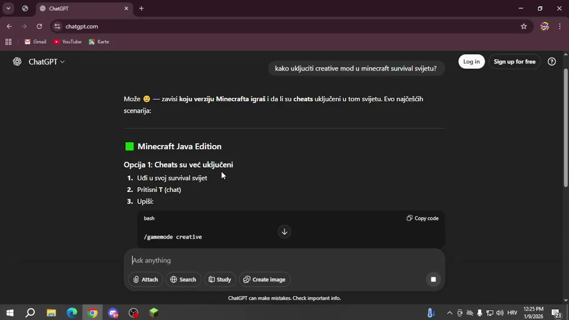Image resolution: width=569 pixels, height=320 pixels.
Task: Select the Study mode button
Action: (220, 280)
